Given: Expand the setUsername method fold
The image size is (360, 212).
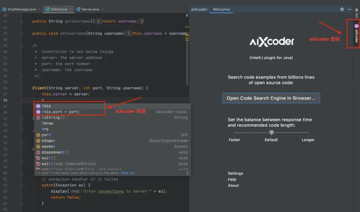Looking at the screenshot, I should tap(21, 34).
